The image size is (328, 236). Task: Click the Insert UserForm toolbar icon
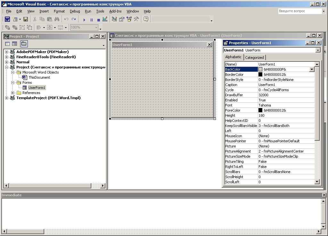pyautogui.click(x=15, y=20)
